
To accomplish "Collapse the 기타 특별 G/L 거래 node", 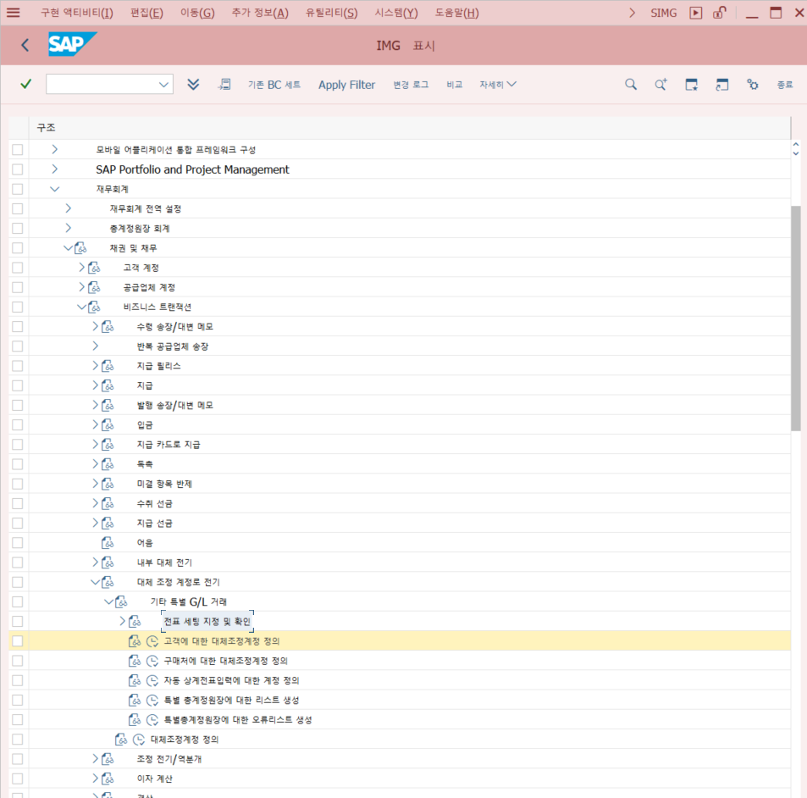I will coord(108,601).
